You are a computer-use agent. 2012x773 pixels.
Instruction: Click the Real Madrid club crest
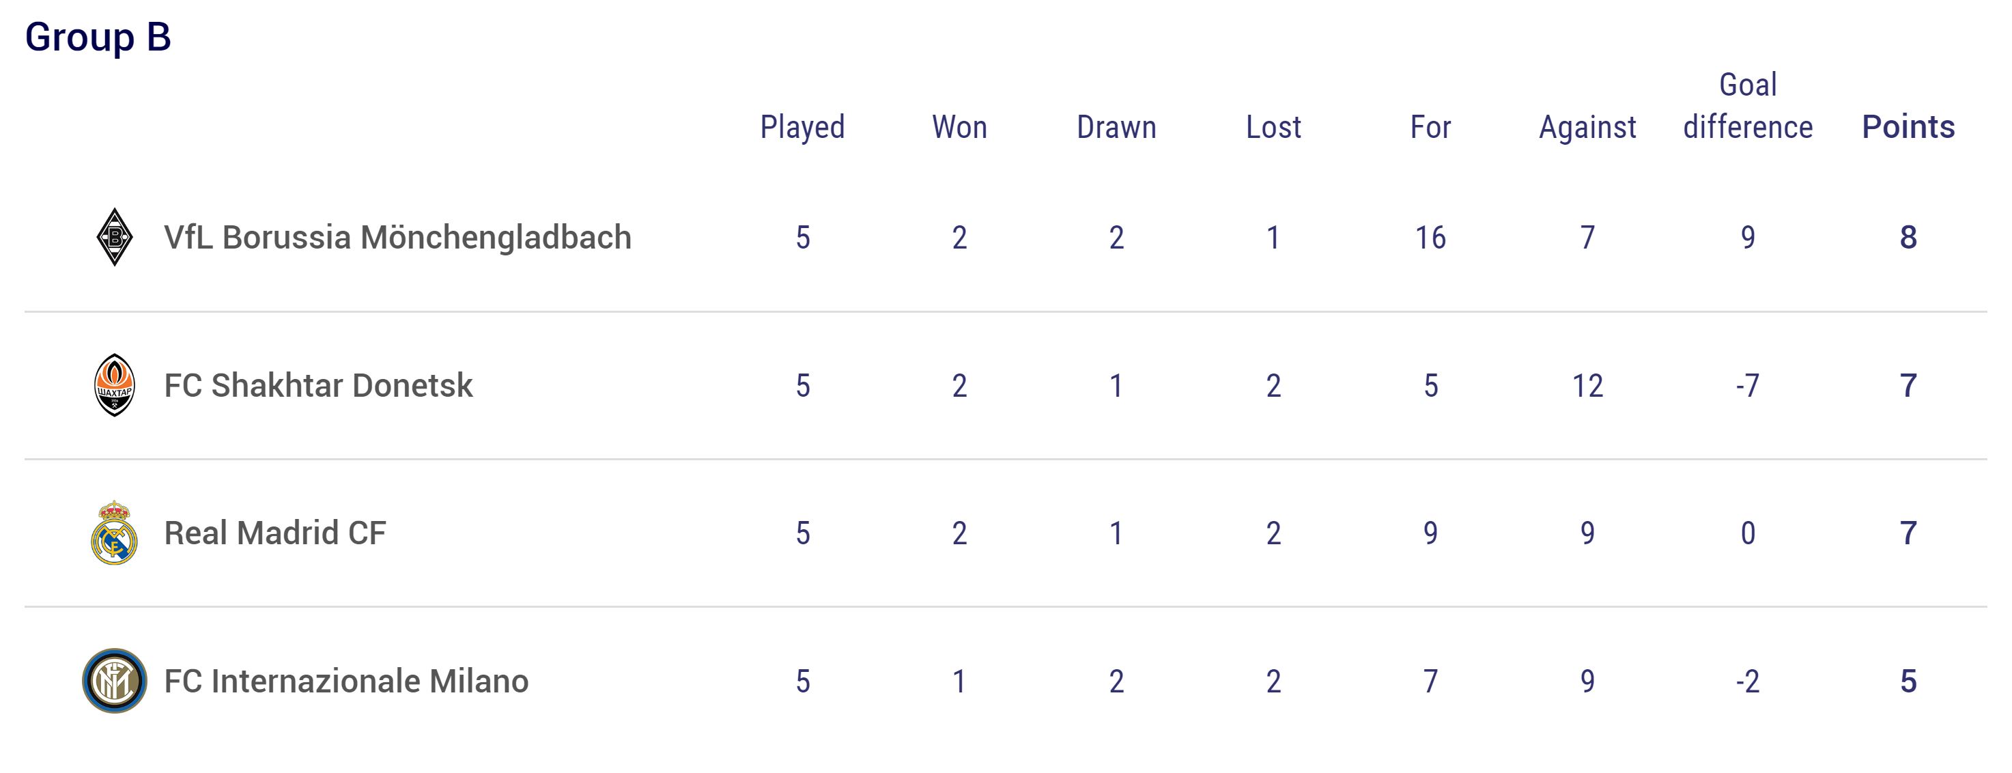click(x=114, y=533)
